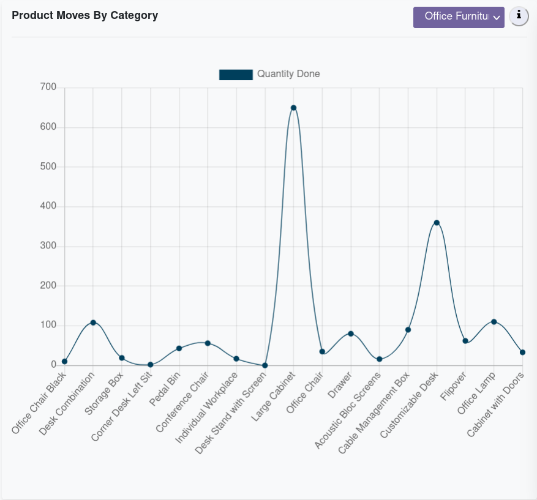Click the Conference Chair data point
The width and height of the screenshot is (537, 500).
click(208, 343)
